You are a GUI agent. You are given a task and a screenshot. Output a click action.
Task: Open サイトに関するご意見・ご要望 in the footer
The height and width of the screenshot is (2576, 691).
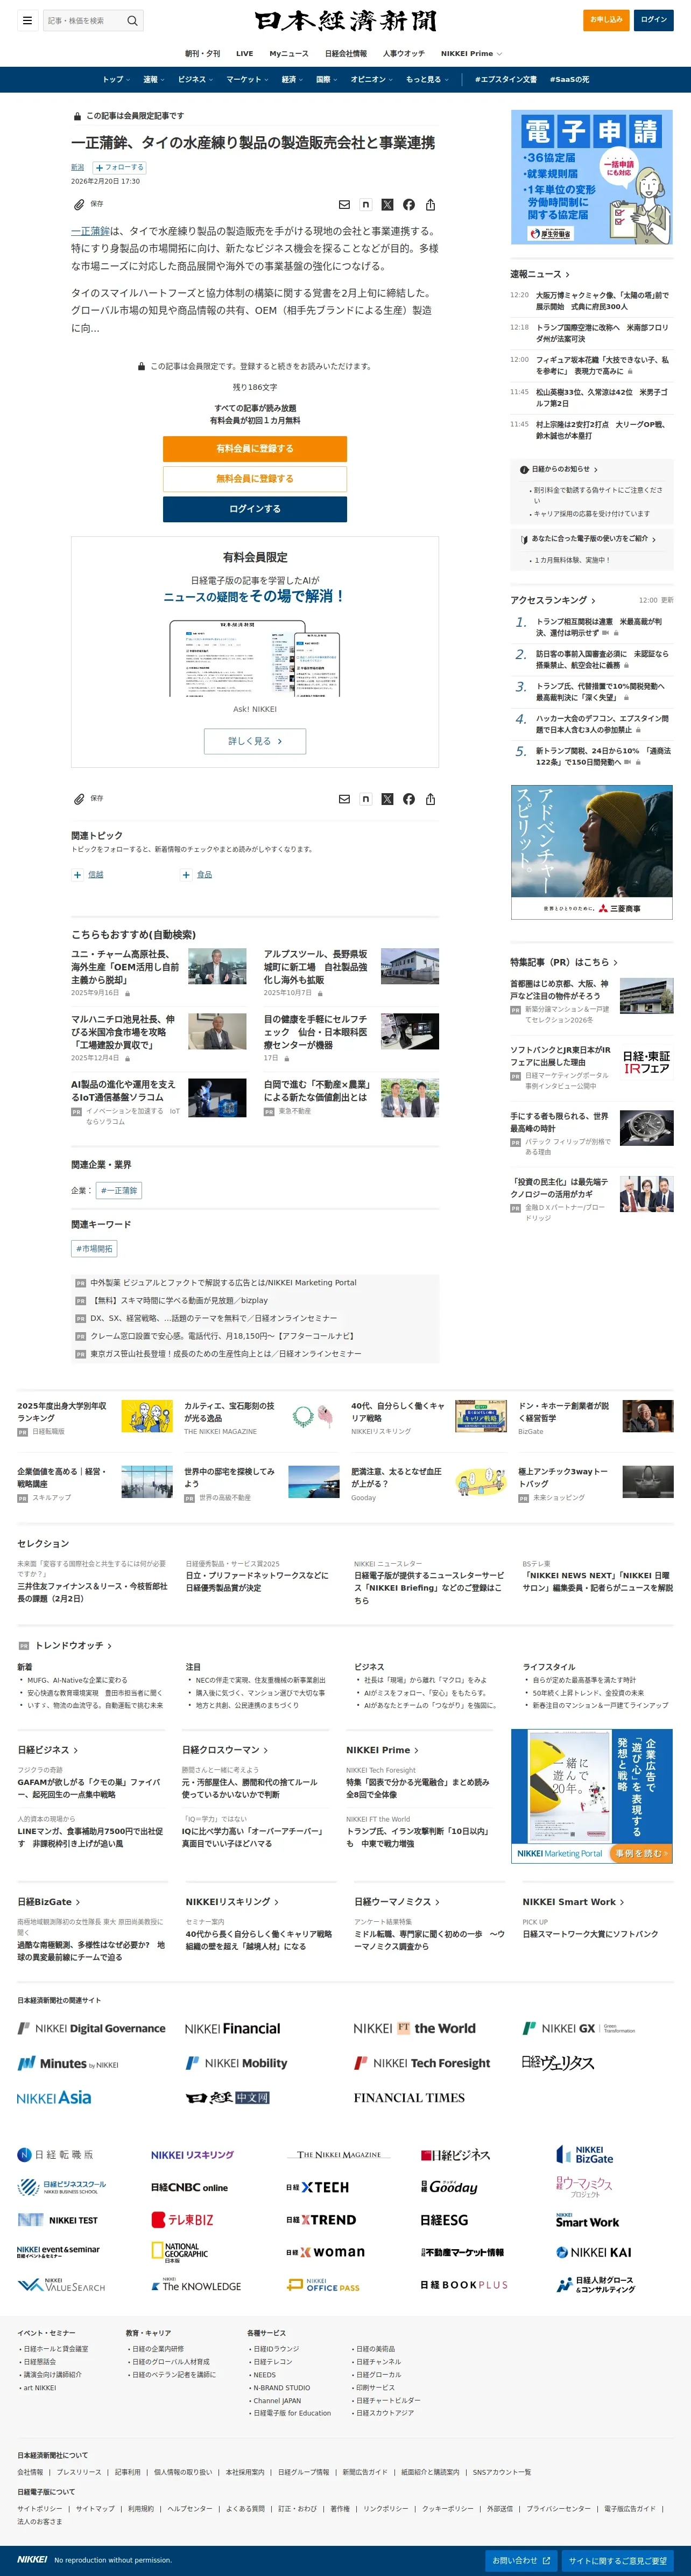(x=618, y=2560)
